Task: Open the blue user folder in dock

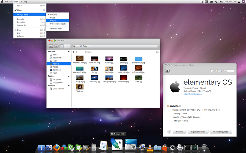Action: click(157, 148)
